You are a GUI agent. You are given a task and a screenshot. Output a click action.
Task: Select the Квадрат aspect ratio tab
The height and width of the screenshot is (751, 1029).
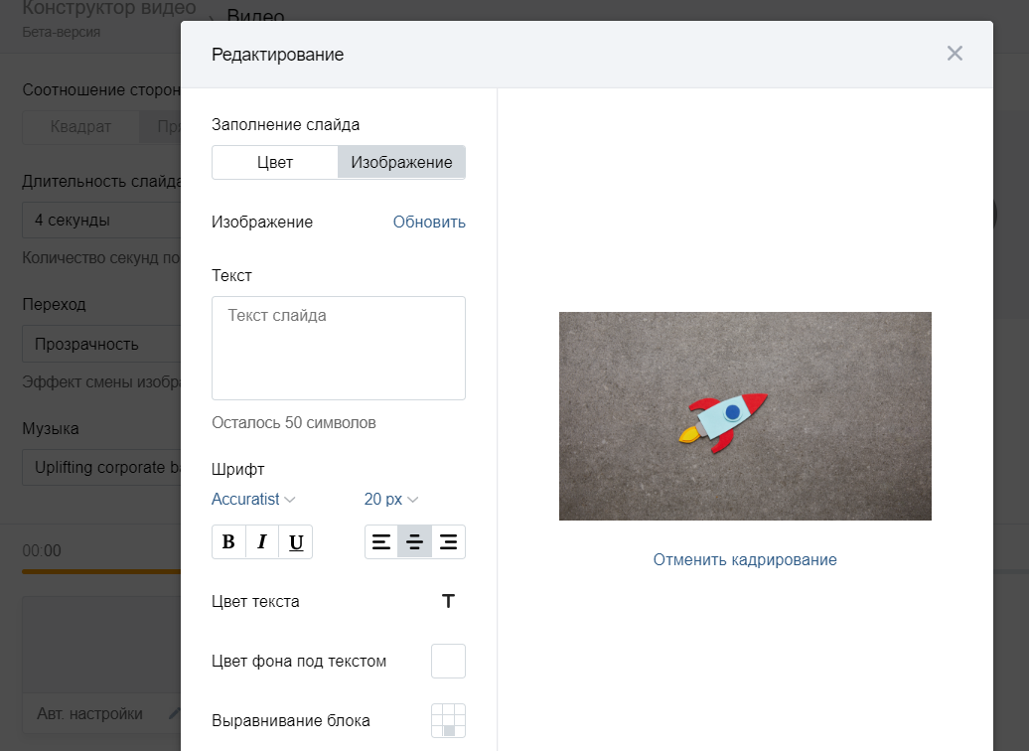[x=81, y=127]
